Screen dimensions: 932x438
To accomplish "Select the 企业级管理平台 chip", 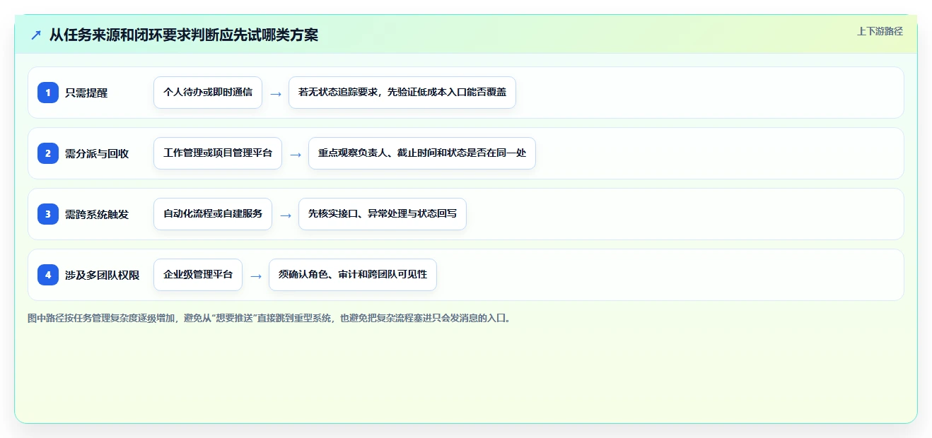I will pyautogui.click(x=198, y=275).
